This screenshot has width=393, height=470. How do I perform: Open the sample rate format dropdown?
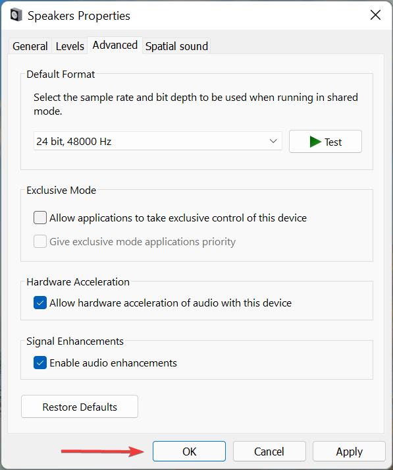coord(158,141)
